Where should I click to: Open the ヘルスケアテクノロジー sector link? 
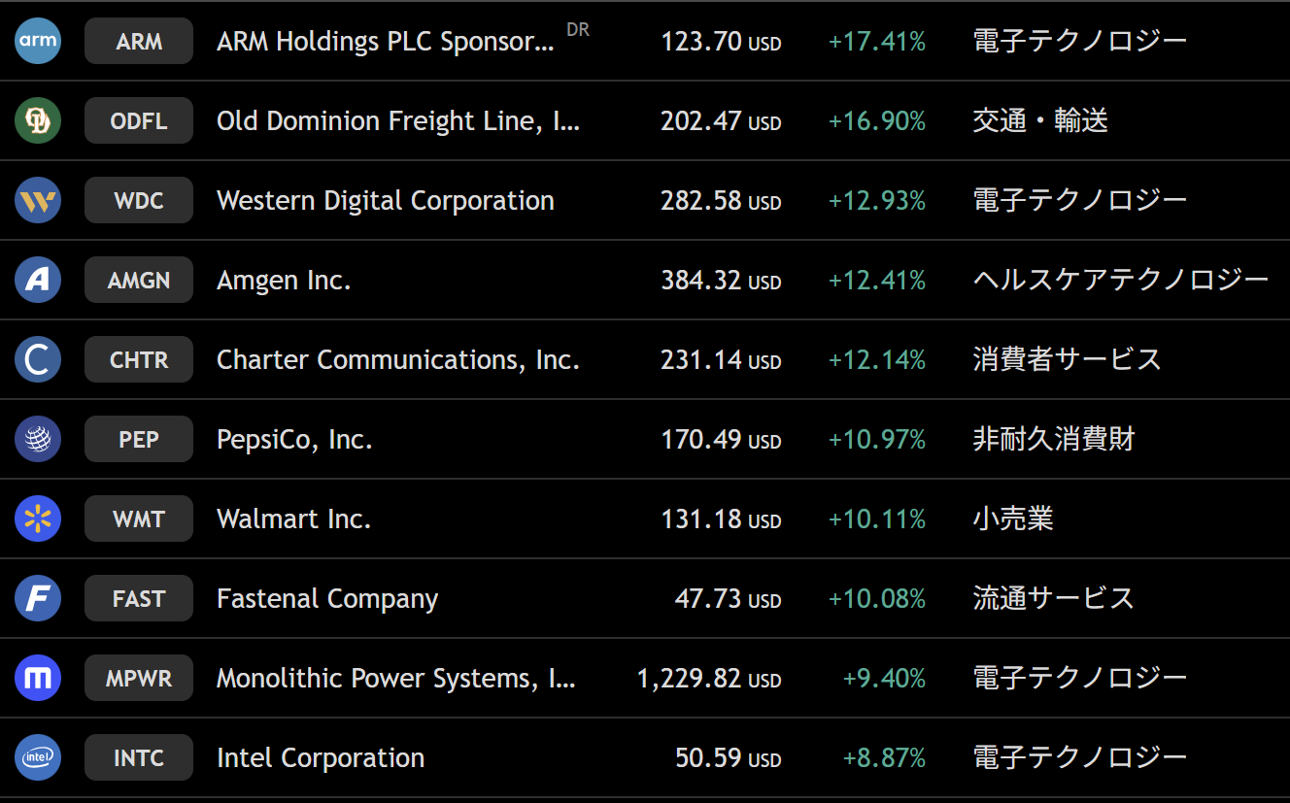coord(1120,280)
